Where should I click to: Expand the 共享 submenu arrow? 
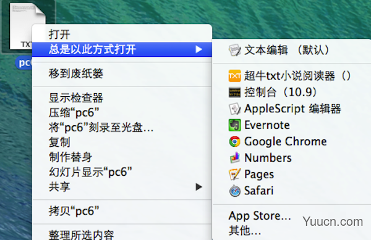198,187
